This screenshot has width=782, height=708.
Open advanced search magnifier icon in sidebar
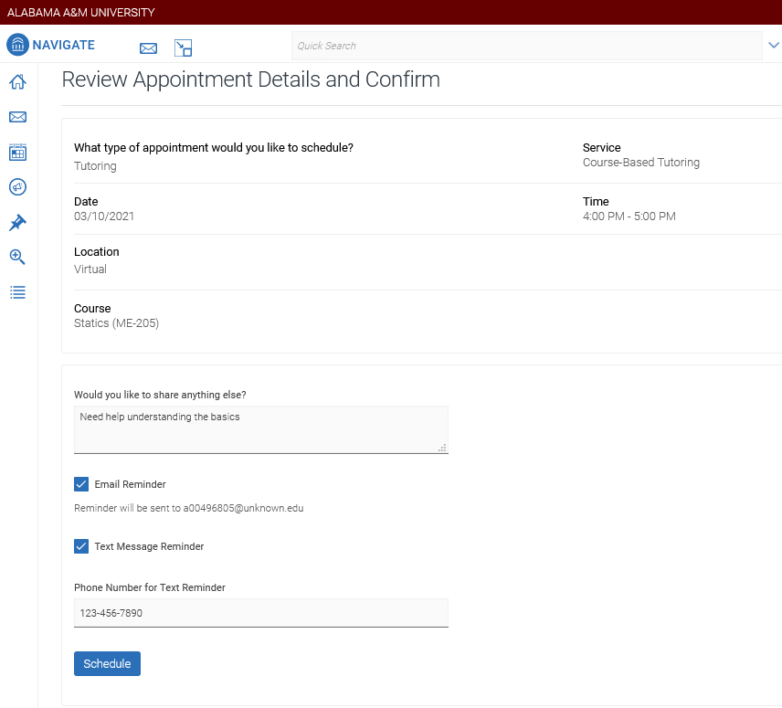[17, 258]
